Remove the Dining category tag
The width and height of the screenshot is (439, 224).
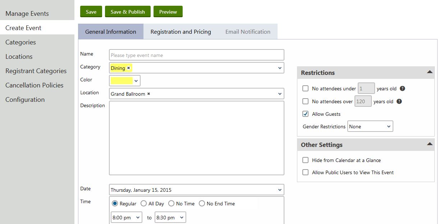coord(128,68)
